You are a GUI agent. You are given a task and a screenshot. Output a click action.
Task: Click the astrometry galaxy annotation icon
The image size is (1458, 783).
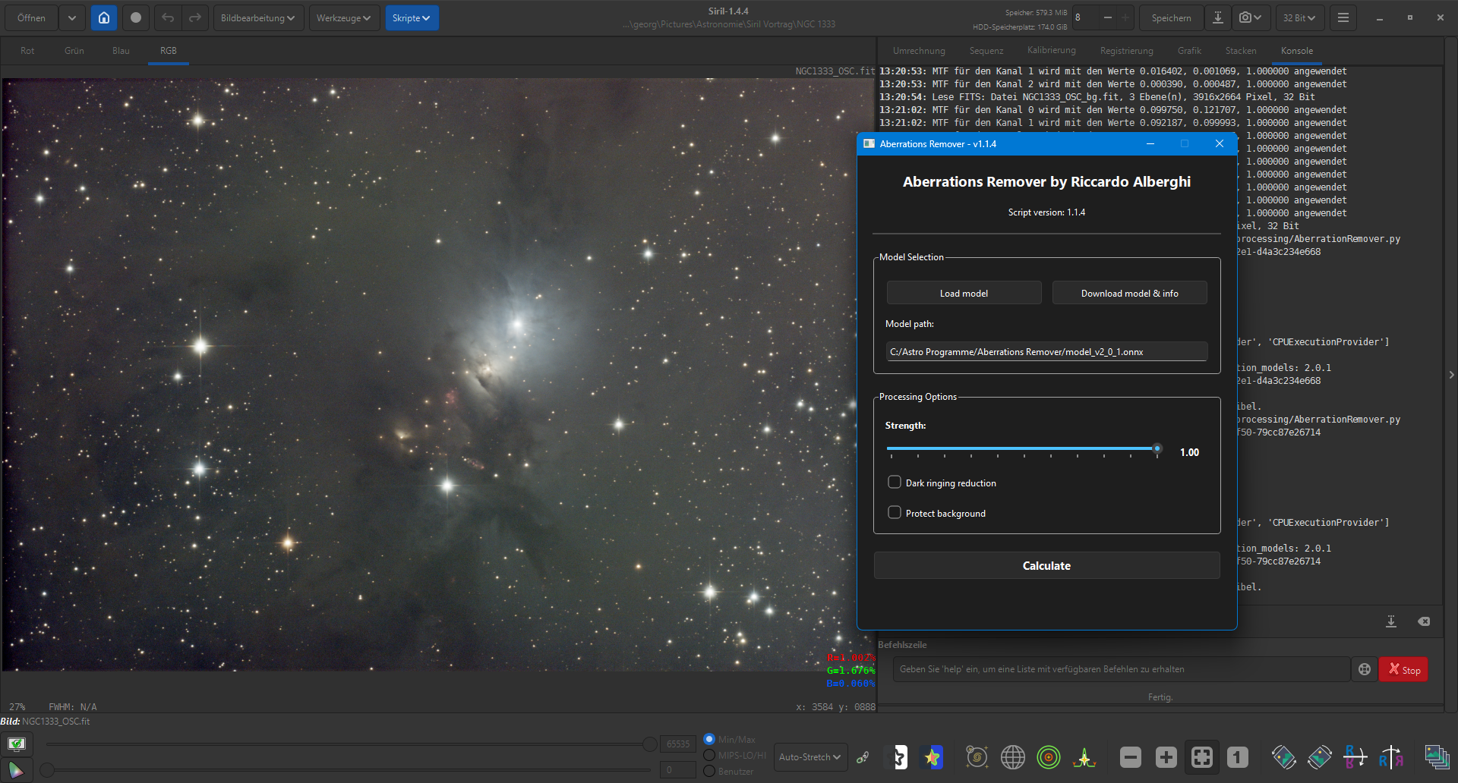tap(977, 757)
